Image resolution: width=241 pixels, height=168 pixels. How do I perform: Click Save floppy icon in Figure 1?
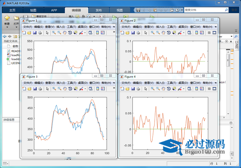(35, 33)
